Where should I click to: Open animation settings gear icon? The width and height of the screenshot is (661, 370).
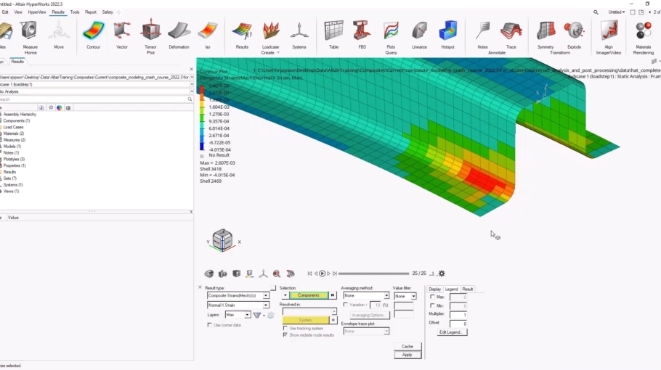[442, 274]
